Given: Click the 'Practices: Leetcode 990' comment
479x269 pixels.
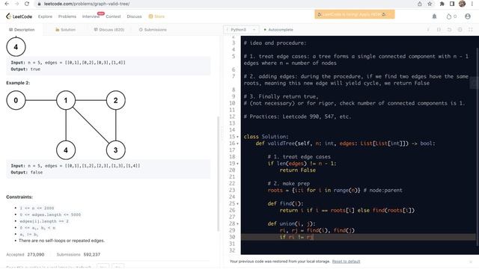Looking at the screenshot, I should 297,117.
